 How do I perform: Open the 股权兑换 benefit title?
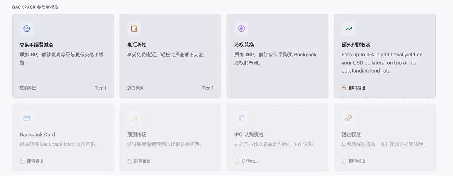coord(244,45)
